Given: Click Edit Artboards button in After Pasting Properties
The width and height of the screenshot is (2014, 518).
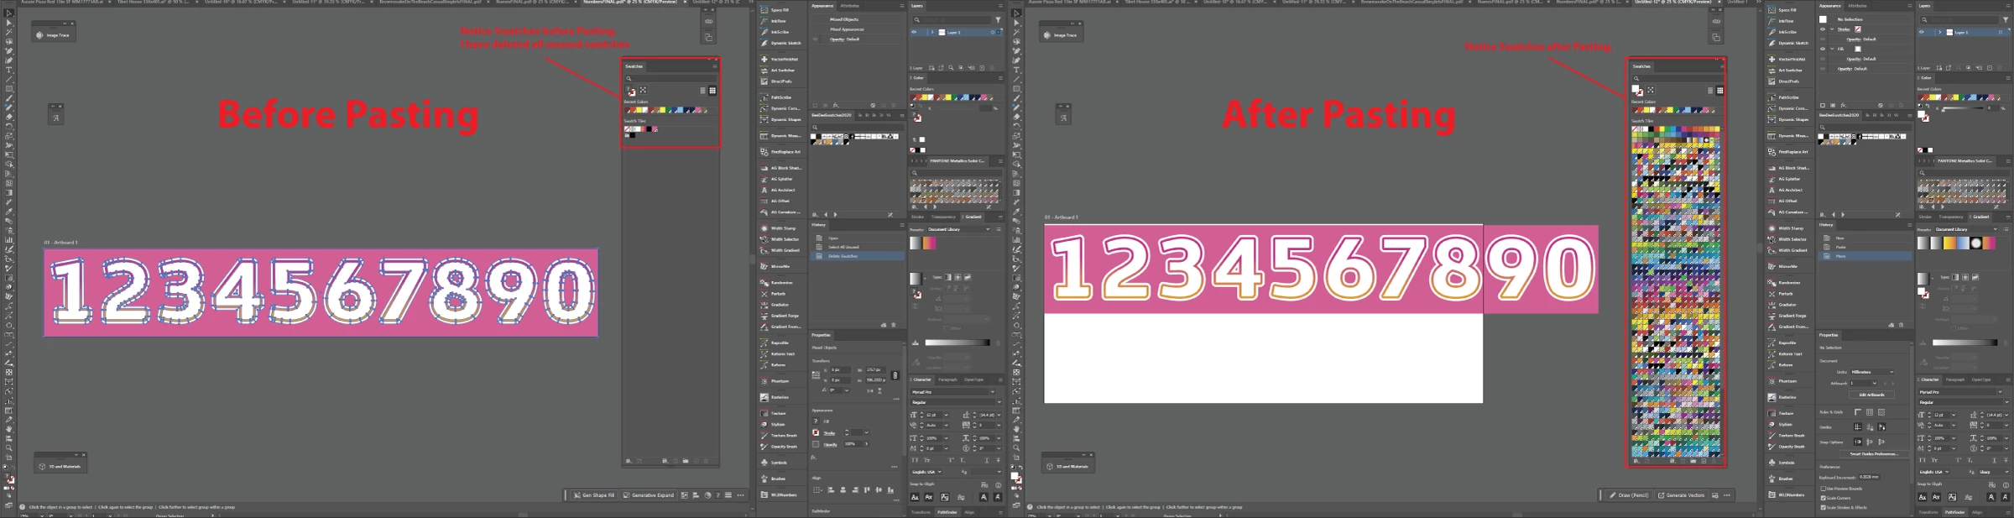Looking at the screenshot, I should [x=1871, y=395].
